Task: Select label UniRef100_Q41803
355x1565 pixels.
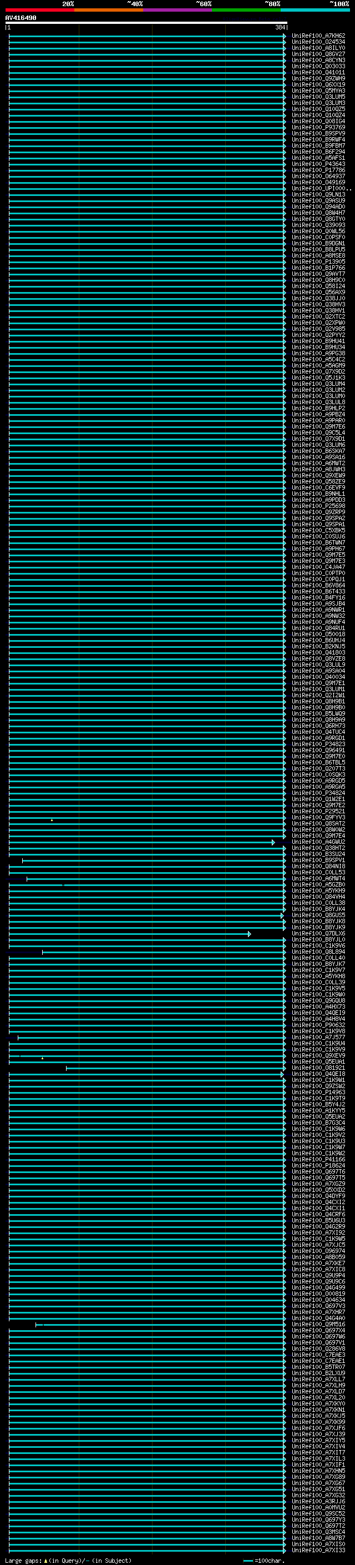Action: (x=318, y=652)
